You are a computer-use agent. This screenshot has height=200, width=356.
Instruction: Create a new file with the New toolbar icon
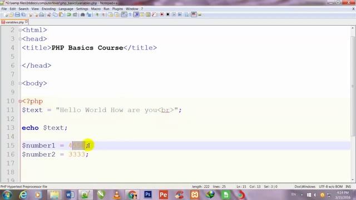tap(6, 15)
